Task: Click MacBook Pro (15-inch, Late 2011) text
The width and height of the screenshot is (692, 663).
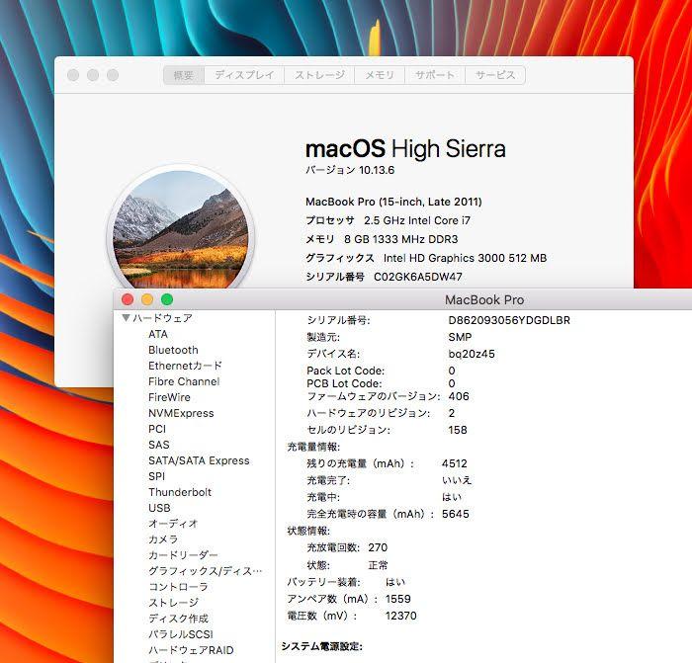Action: click(x=393, y=202)
